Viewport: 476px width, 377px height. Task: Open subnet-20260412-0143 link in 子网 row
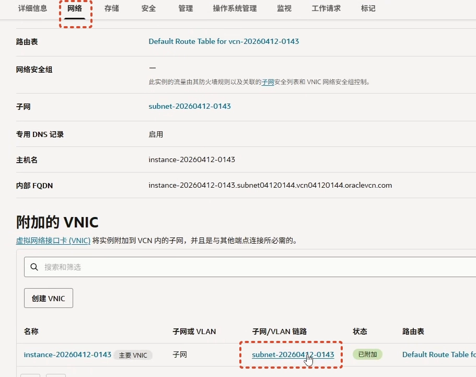190,106
